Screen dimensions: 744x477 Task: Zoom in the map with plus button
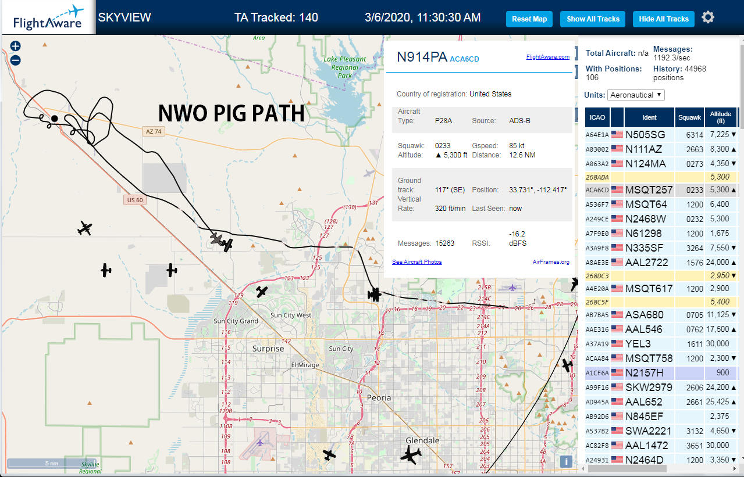[15, 46]
